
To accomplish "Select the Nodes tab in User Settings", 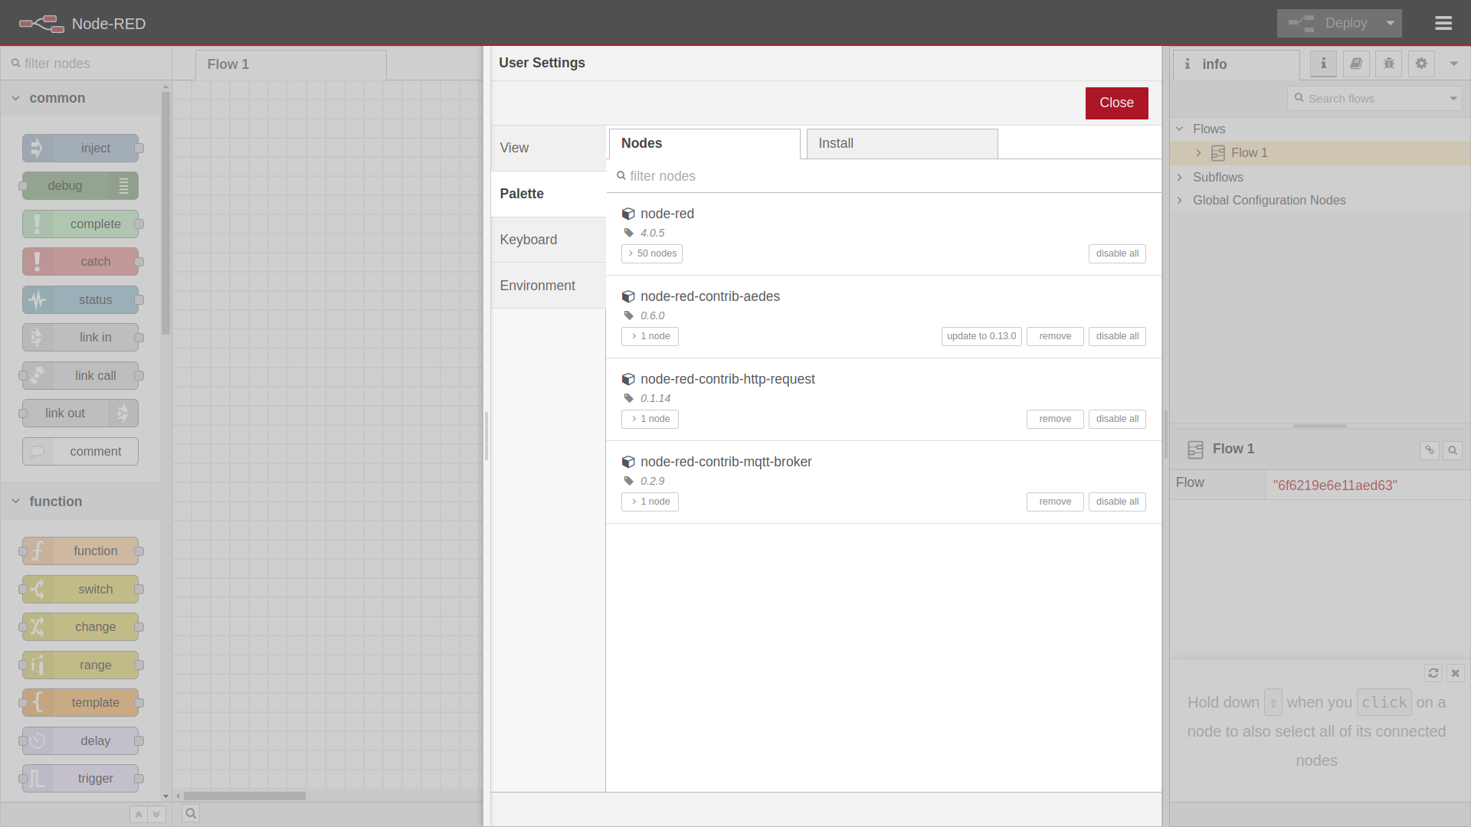I will pos(704,143).
